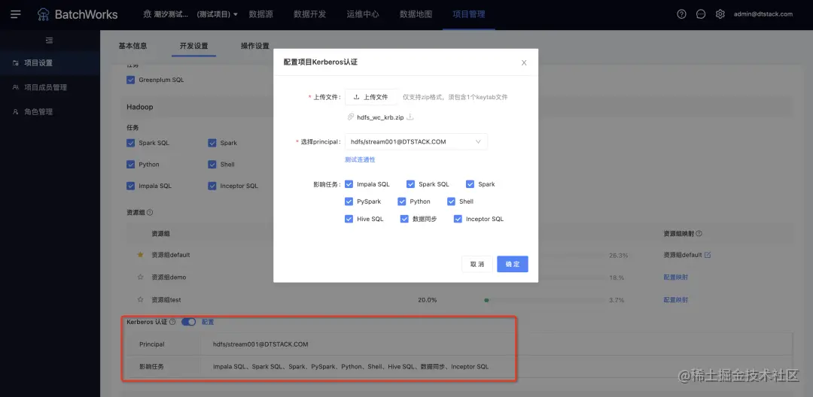Screen dimensions: 813x397
Task: Click 配置映射 for 资源组test
Action: (675, 300)
